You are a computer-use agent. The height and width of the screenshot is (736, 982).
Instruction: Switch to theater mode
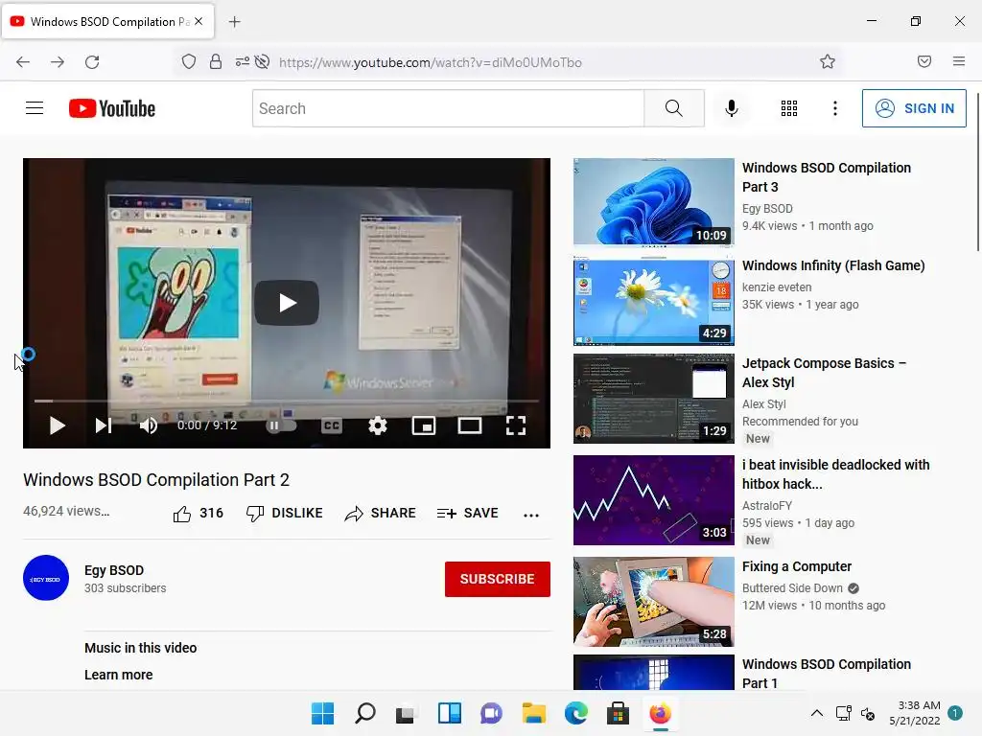[470, 425]
